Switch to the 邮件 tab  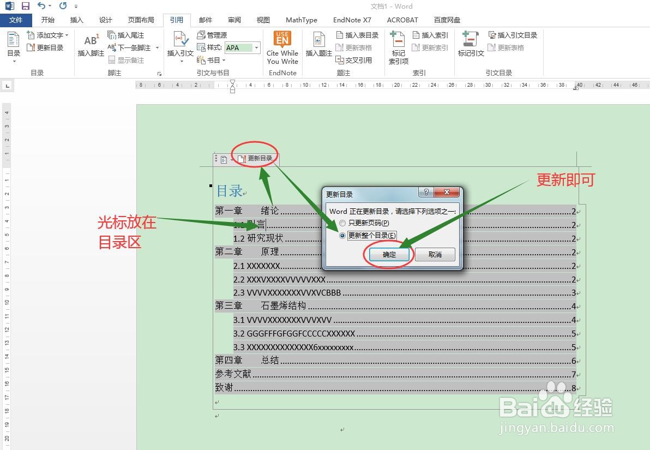click(206, 20)
